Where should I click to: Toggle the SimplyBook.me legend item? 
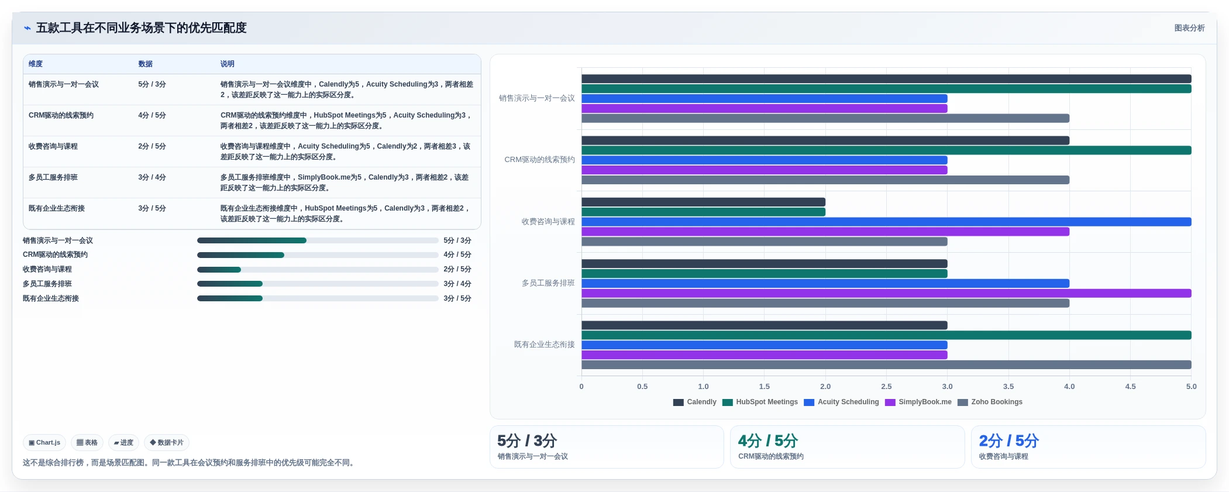coord(918,402)
